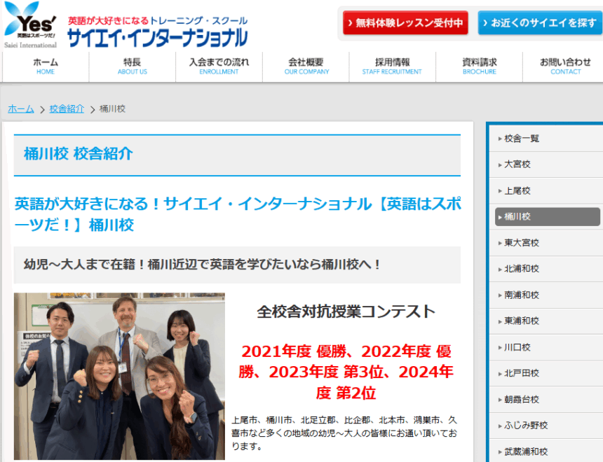The height and width of the screenshot is (462, 603).
Task: Open 資料請求 BROCHURE menu item
Action: click(x=479, y=66)
